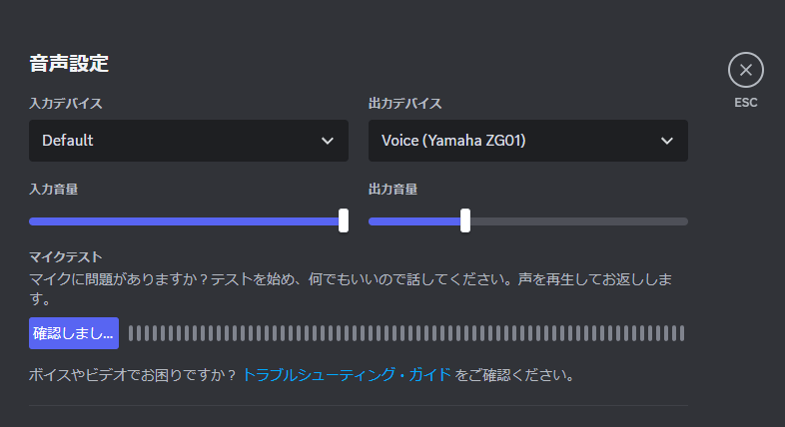
Task: Click the 音声設定 heading
Action: 69,64
